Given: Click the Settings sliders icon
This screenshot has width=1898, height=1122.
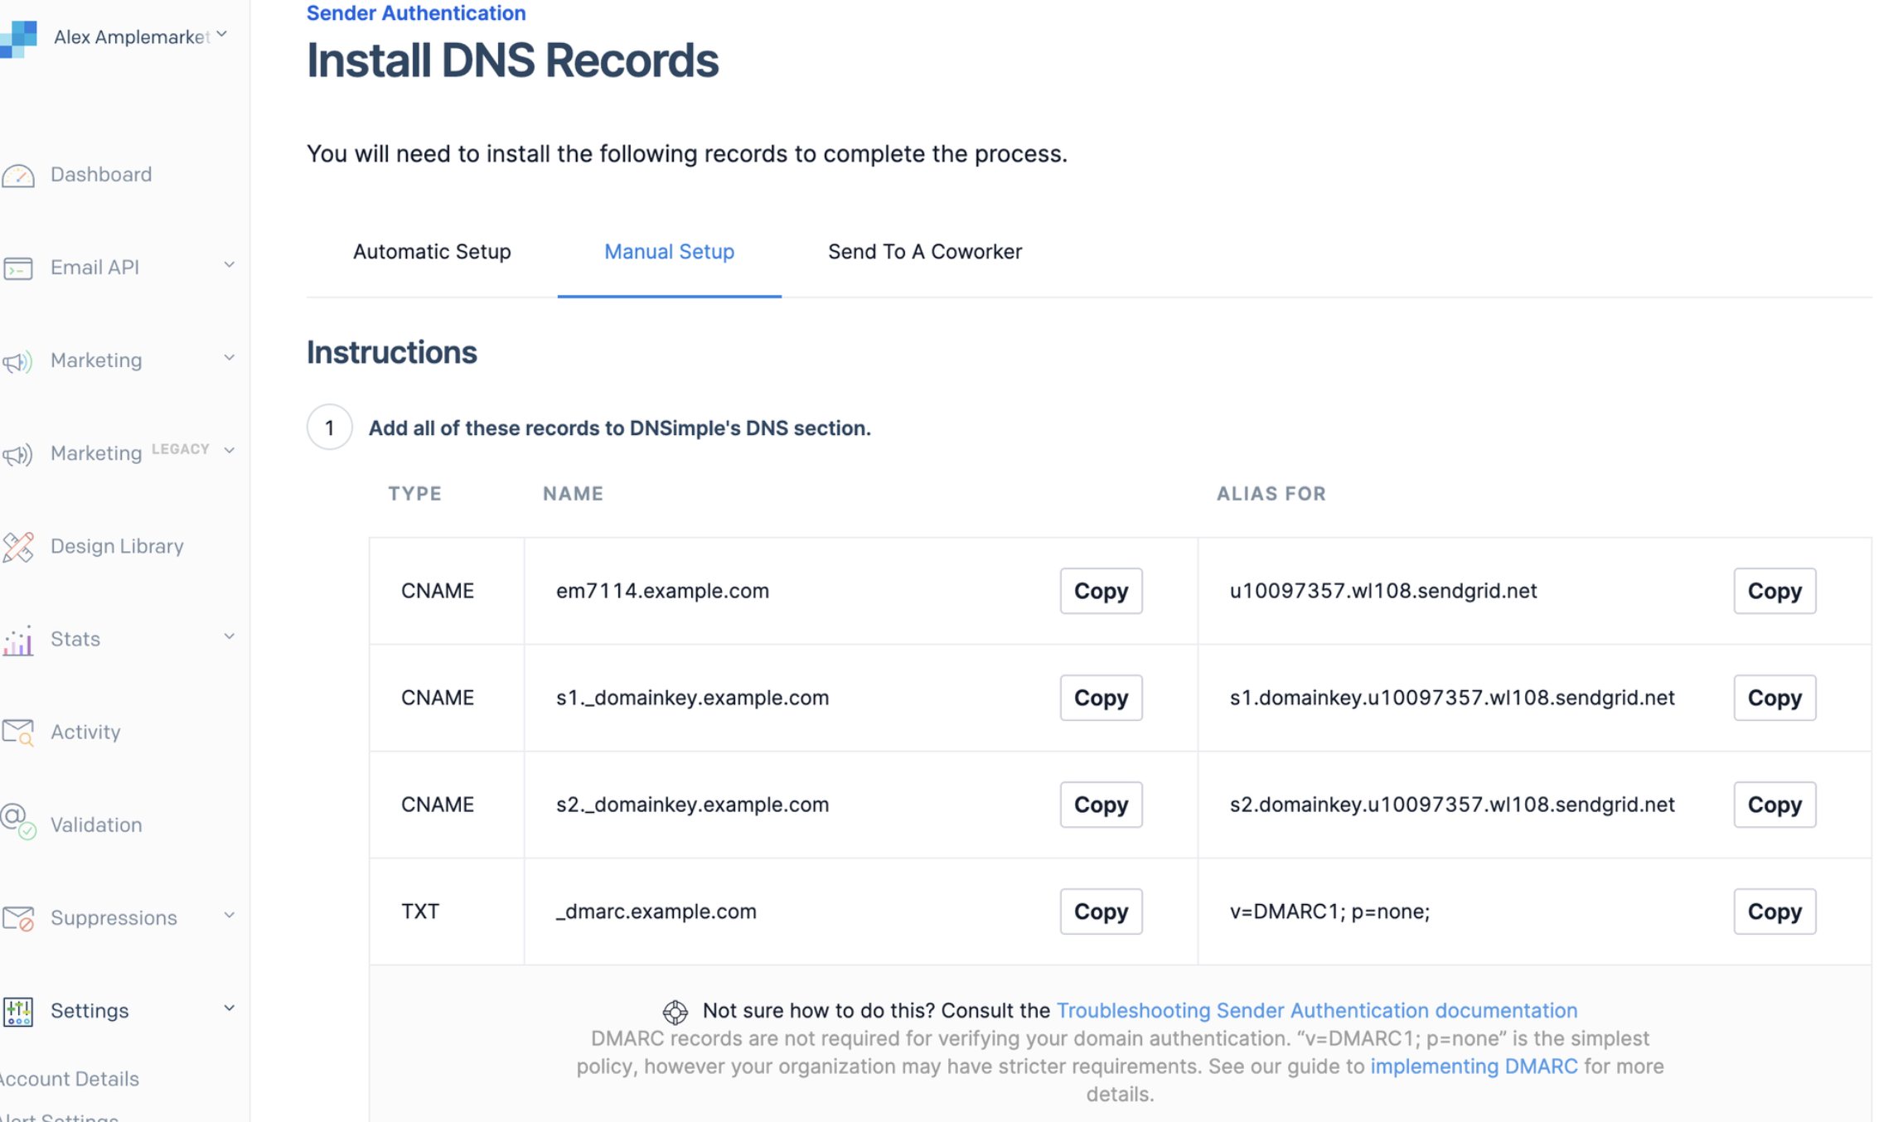Looking at the screenshot, I should click(x=18, y=1011).
